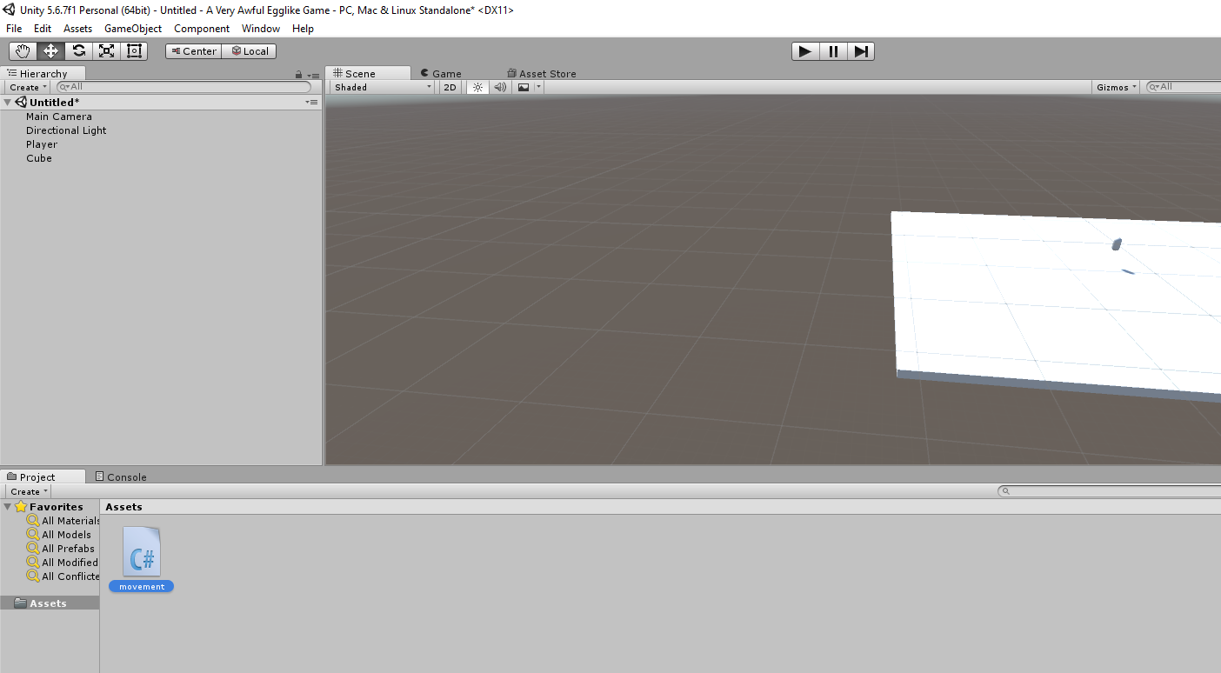
Task: Switch to the Project tab
Action: coord(43,476)
